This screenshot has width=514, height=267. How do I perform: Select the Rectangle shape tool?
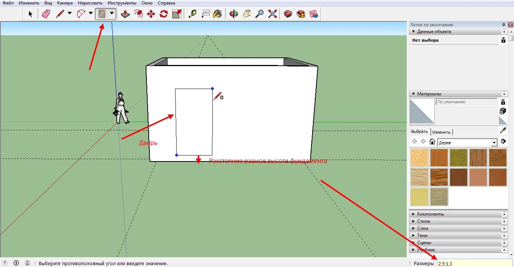pos(102,14)
